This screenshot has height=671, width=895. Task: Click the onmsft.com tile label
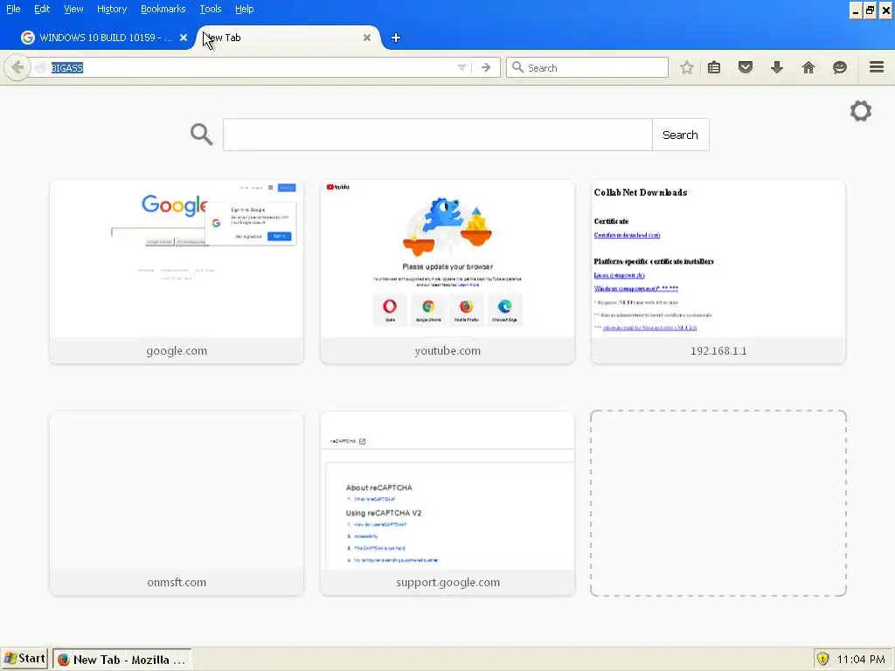point(177,582)
